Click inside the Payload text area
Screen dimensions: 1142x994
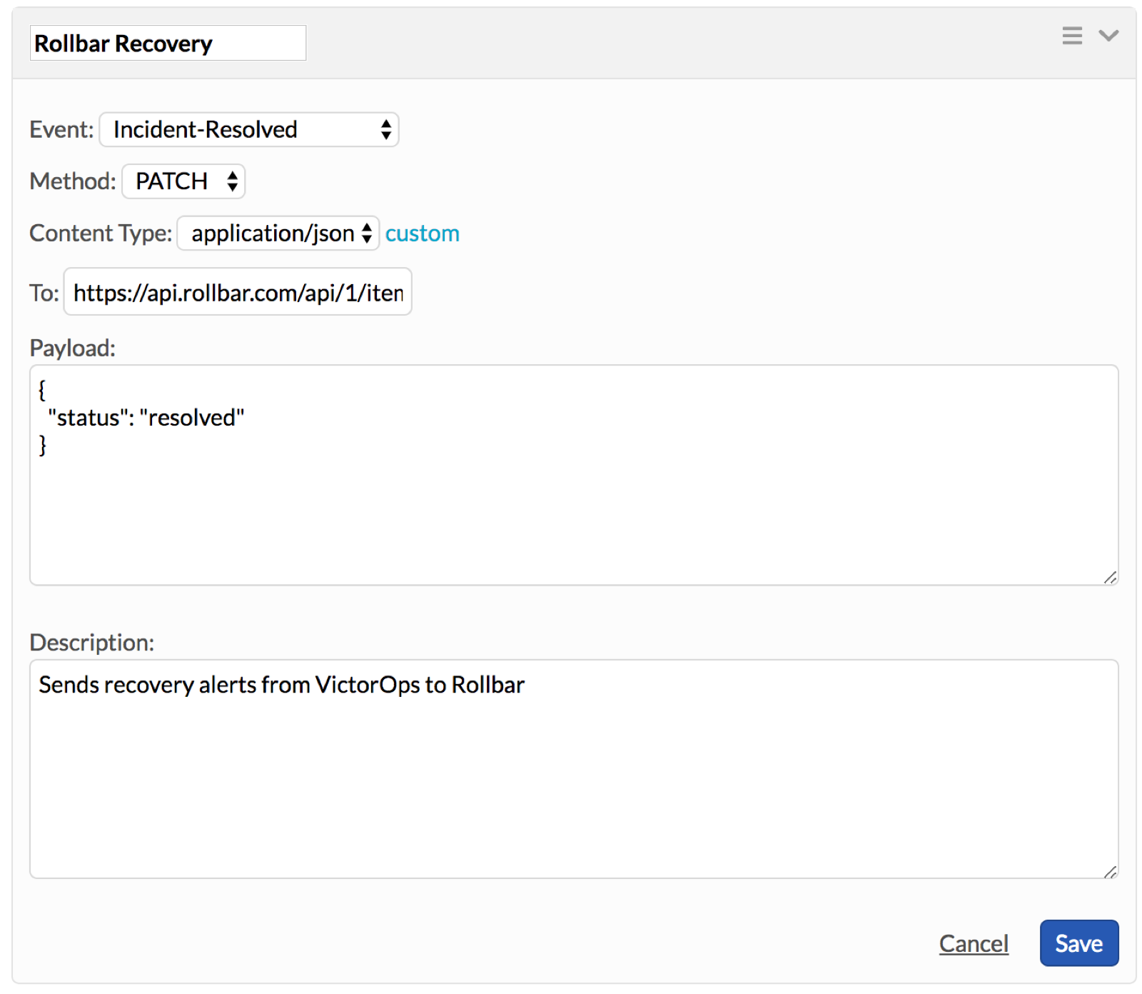tap(574, 475)
